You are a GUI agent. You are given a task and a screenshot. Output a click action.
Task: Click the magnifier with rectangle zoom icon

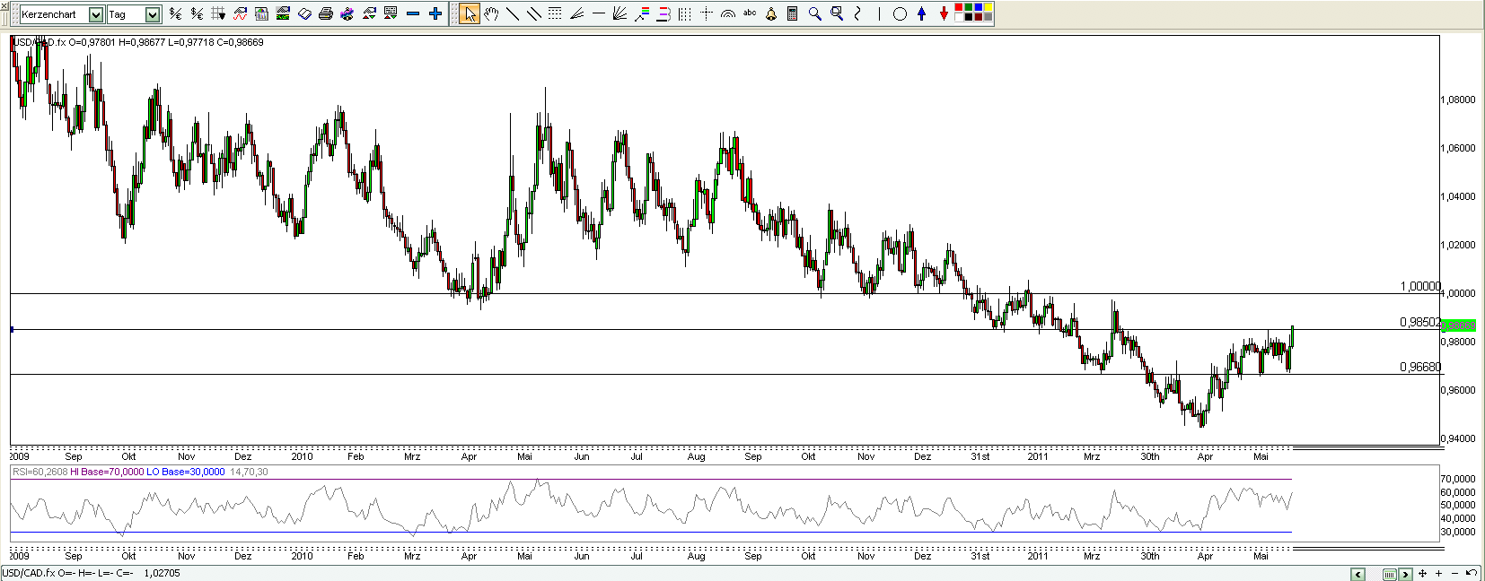pos(837,13)
